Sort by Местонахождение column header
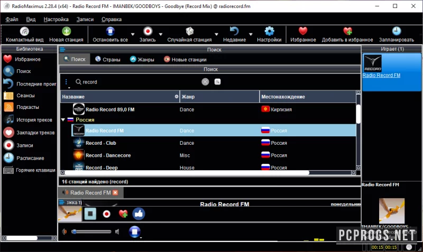Viewport: 423px width, 252px height. 308,97
